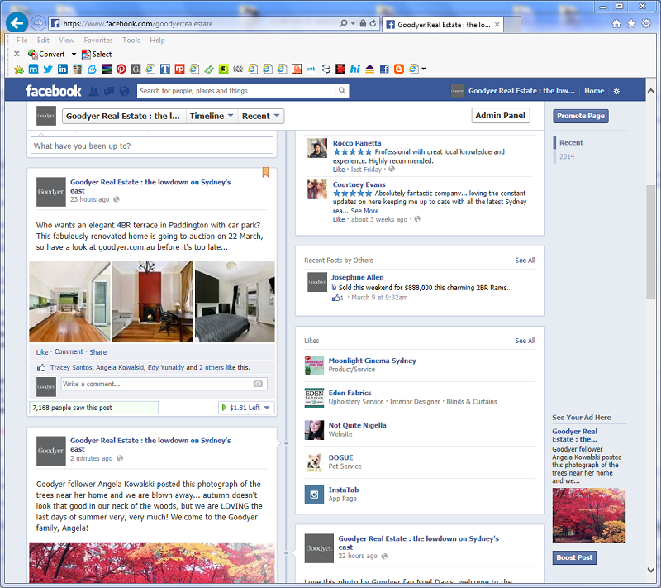Open the Facebook messages icon
The image size is (661, 588).
click(x=109, y=91)
